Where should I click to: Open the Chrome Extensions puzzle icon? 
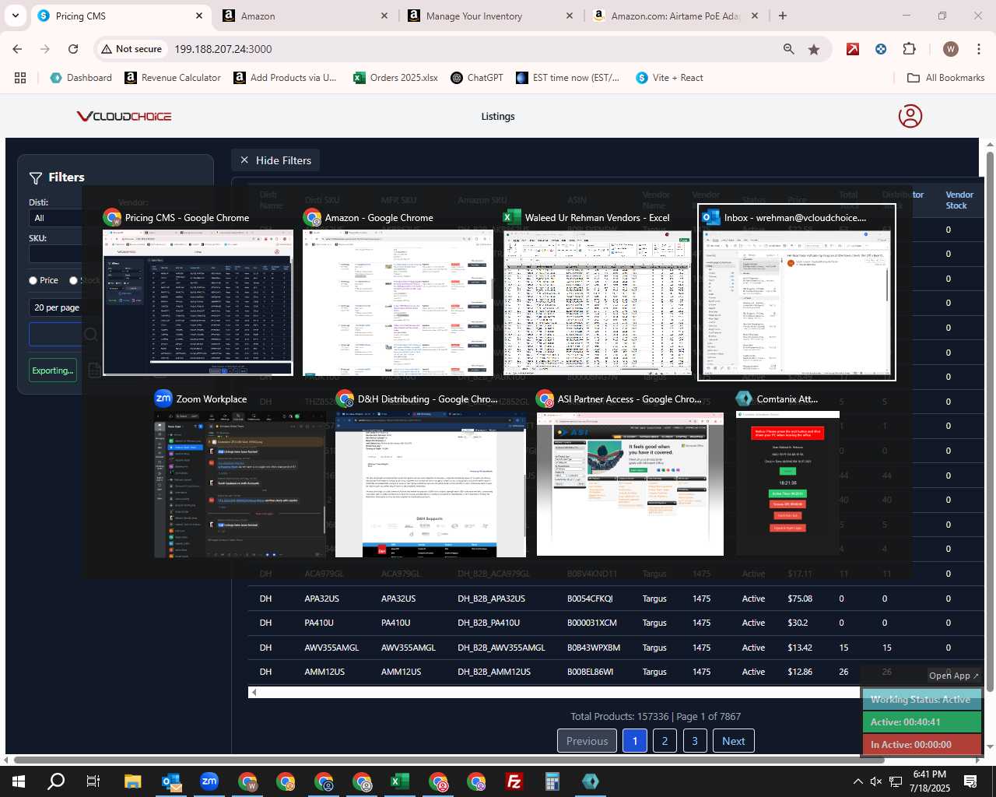coord(910,49)
